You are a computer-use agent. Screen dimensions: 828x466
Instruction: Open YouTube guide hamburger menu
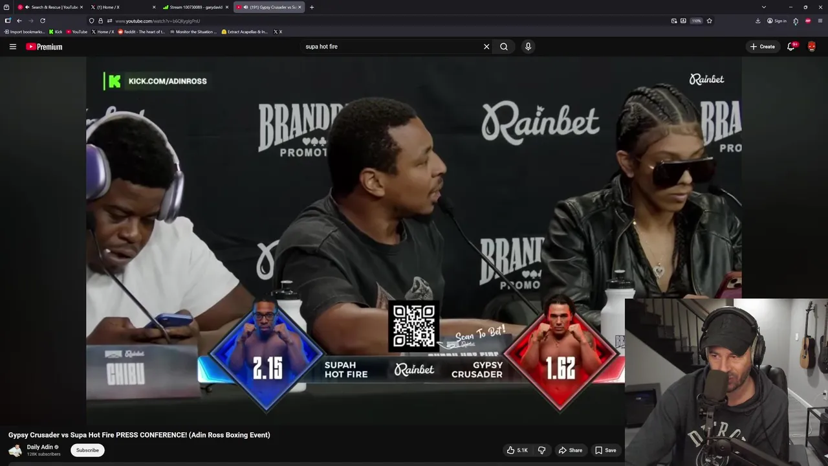pyautogui.click(x=12, y=47)
